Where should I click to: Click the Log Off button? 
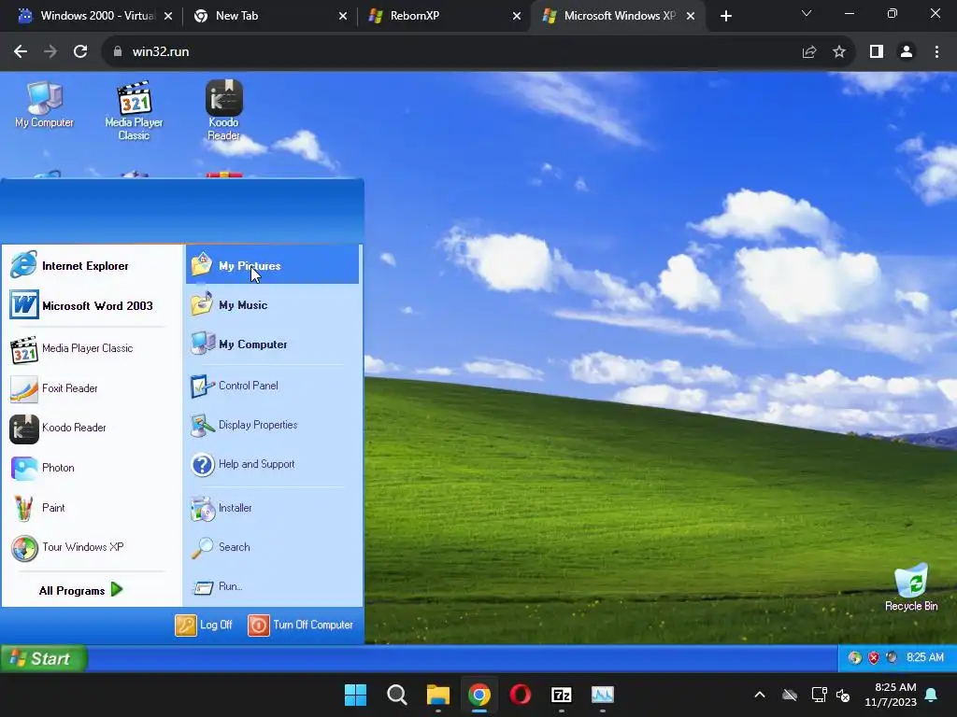click(x=204, y=625)
